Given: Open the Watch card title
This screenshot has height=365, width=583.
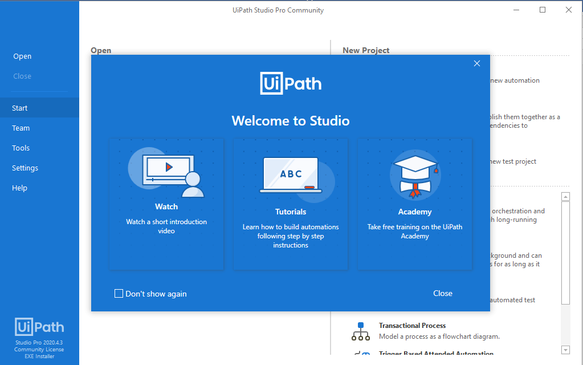Looking at the screenshot, I should pos(166,206).
